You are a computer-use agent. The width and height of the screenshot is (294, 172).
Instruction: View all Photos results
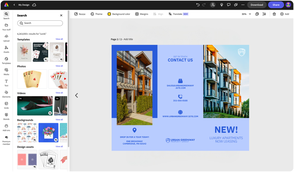[59, 66]
